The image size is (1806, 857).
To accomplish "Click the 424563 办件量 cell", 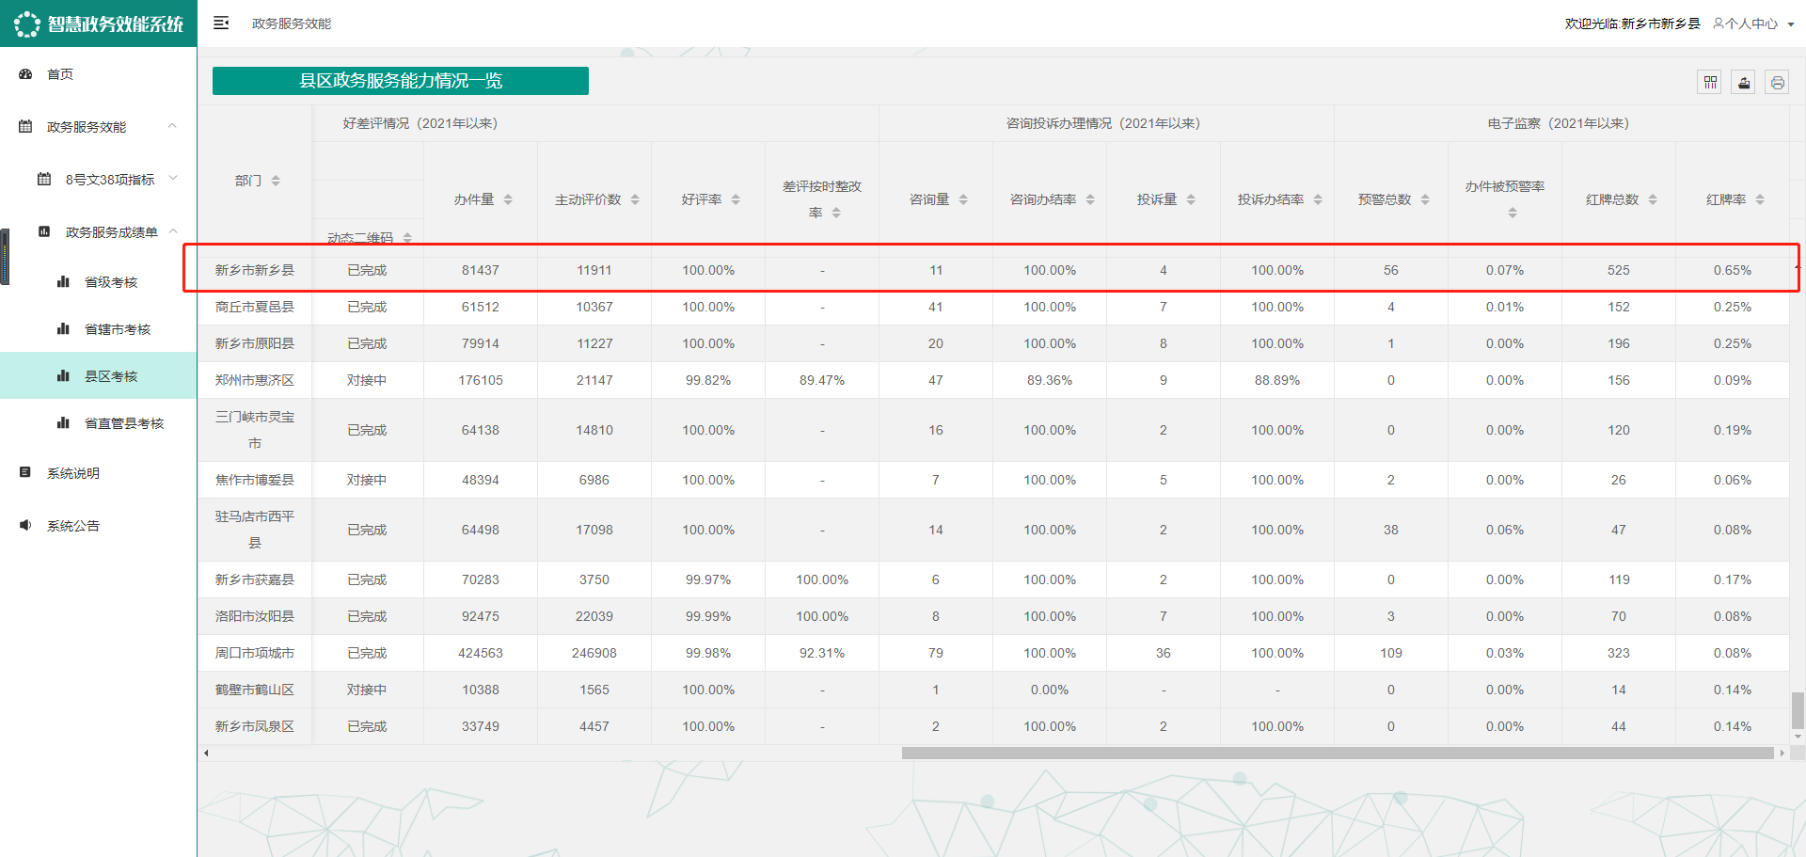I will tap(481, 653).
